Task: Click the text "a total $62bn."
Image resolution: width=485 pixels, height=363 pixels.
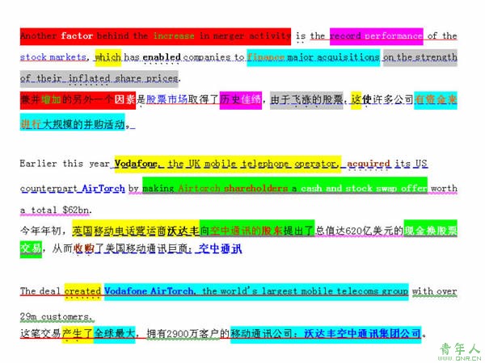Action: click(x=56, y=211)
